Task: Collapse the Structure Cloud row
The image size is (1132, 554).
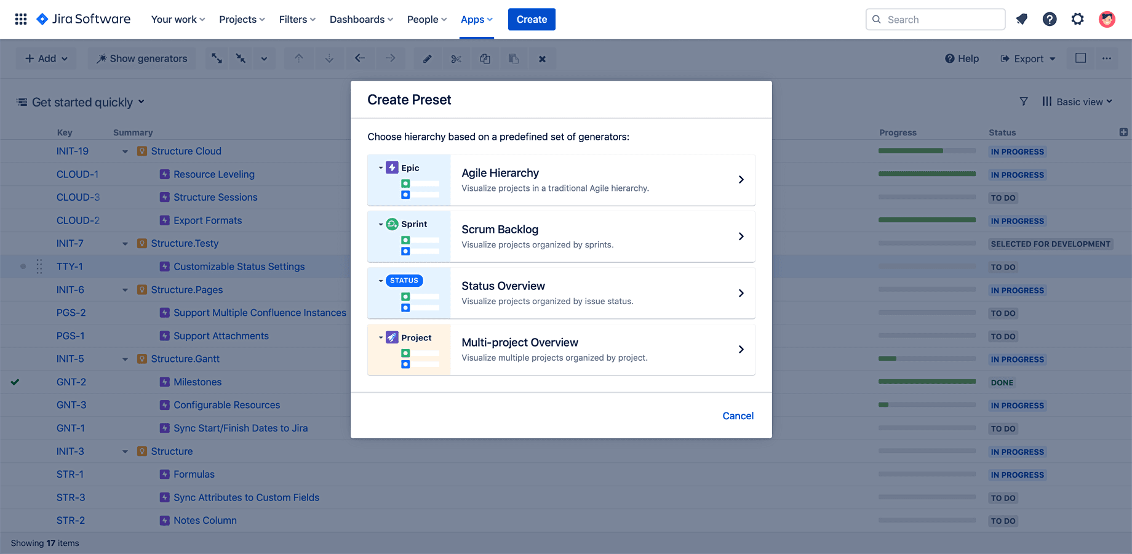Action: coord(125,151)
